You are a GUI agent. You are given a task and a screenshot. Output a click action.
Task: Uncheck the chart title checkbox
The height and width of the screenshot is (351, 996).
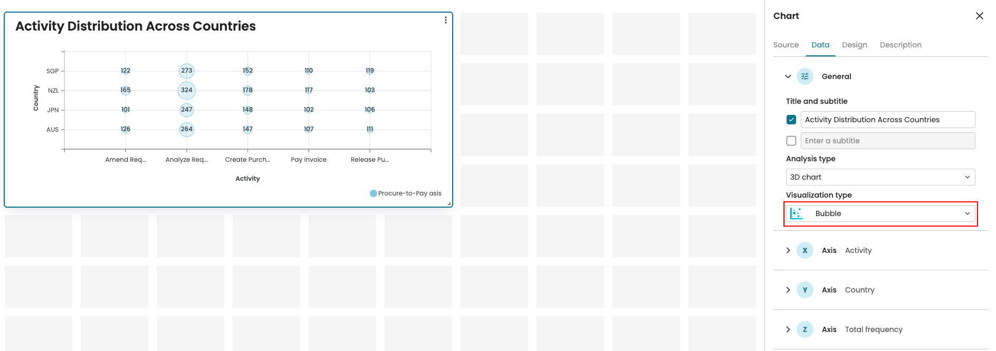click(791, 120)
